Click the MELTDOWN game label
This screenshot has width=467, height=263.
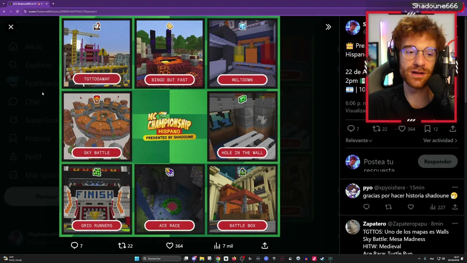pos(242,80)
